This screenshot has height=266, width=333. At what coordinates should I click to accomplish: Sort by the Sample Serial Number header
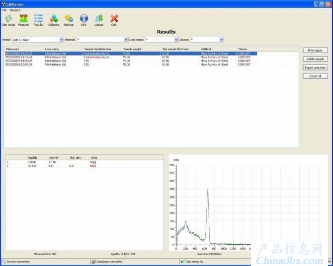pos(102,49)
